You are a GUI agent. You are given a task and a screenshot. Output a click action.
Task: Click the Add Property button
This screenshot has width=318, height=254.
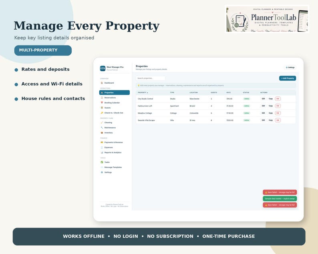[x=288, y=78]
